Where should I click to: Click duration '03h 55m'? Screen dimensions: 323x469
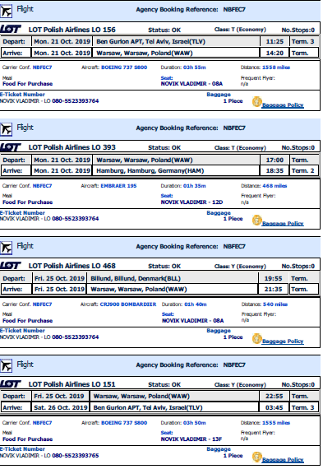pos(195,67)
